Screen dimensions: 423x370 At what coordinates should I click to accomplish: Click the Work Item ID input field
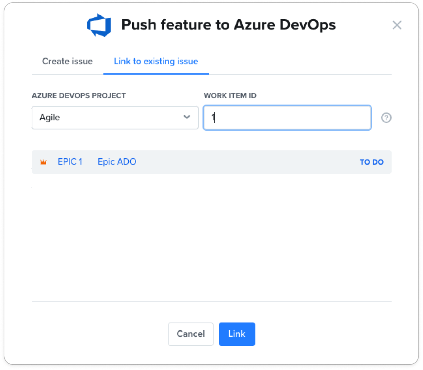coord(287,118)
